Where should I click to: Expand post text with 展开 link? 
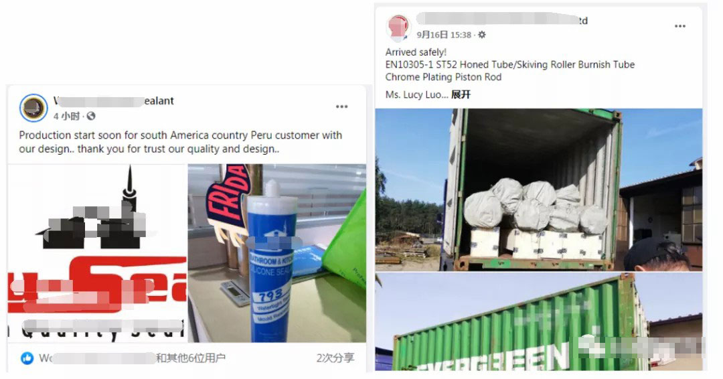click(x=461, y=94)
